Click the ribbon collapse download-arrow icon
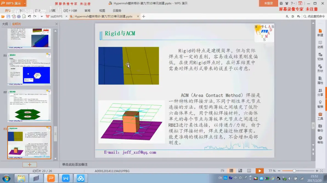The width and height of the screenshot is (327, 183). click(300, 3)
